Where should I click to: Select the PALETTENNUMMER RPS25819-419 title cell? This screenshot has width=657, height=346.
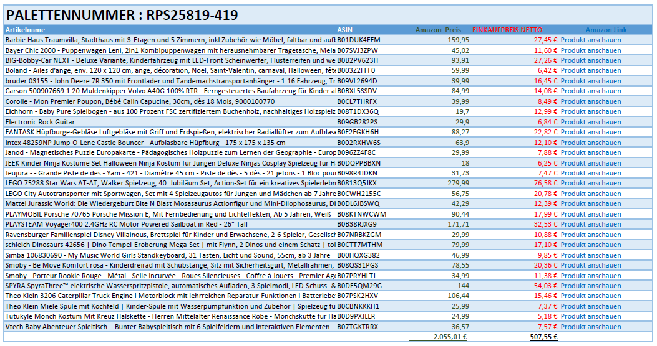[122, 16]
